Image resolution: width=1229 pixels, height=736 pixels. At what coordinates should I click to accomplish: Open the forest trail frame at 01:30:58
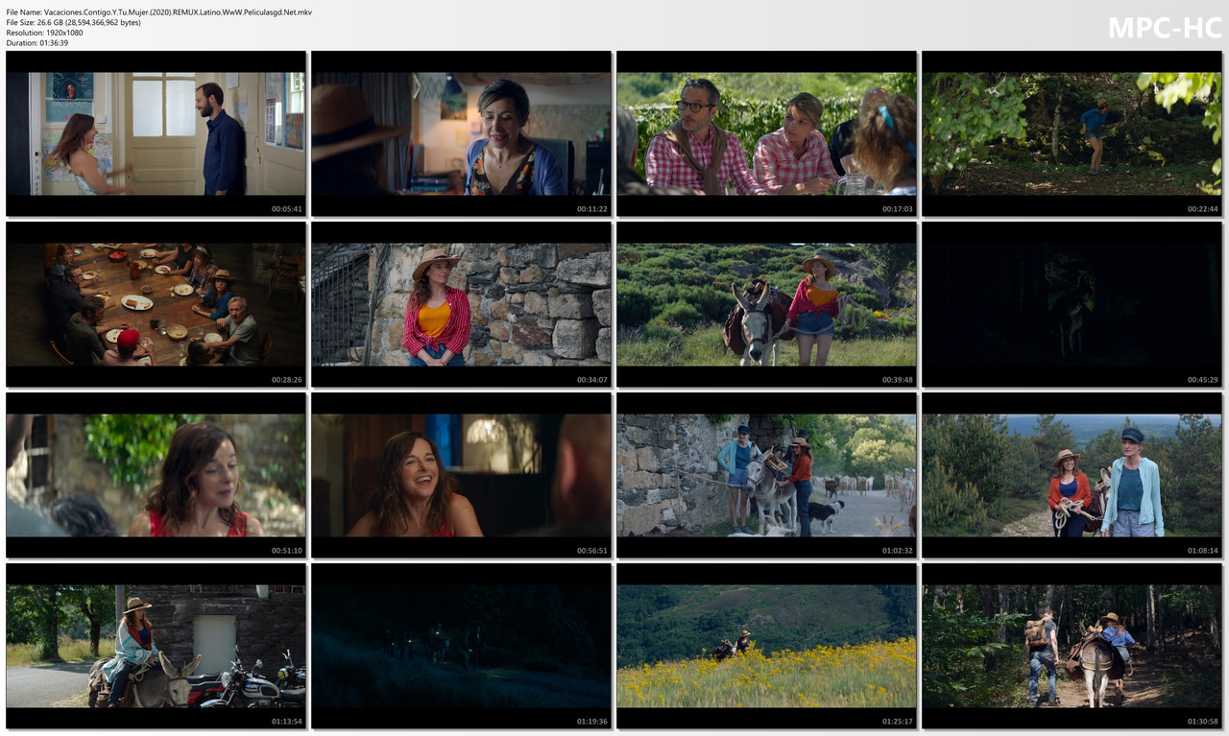click(x=1072, y=646)
